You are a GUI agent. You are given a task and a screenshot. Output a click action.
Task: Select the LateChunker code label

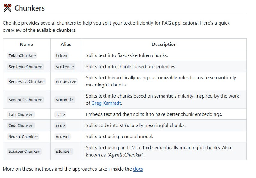(21, 114)
